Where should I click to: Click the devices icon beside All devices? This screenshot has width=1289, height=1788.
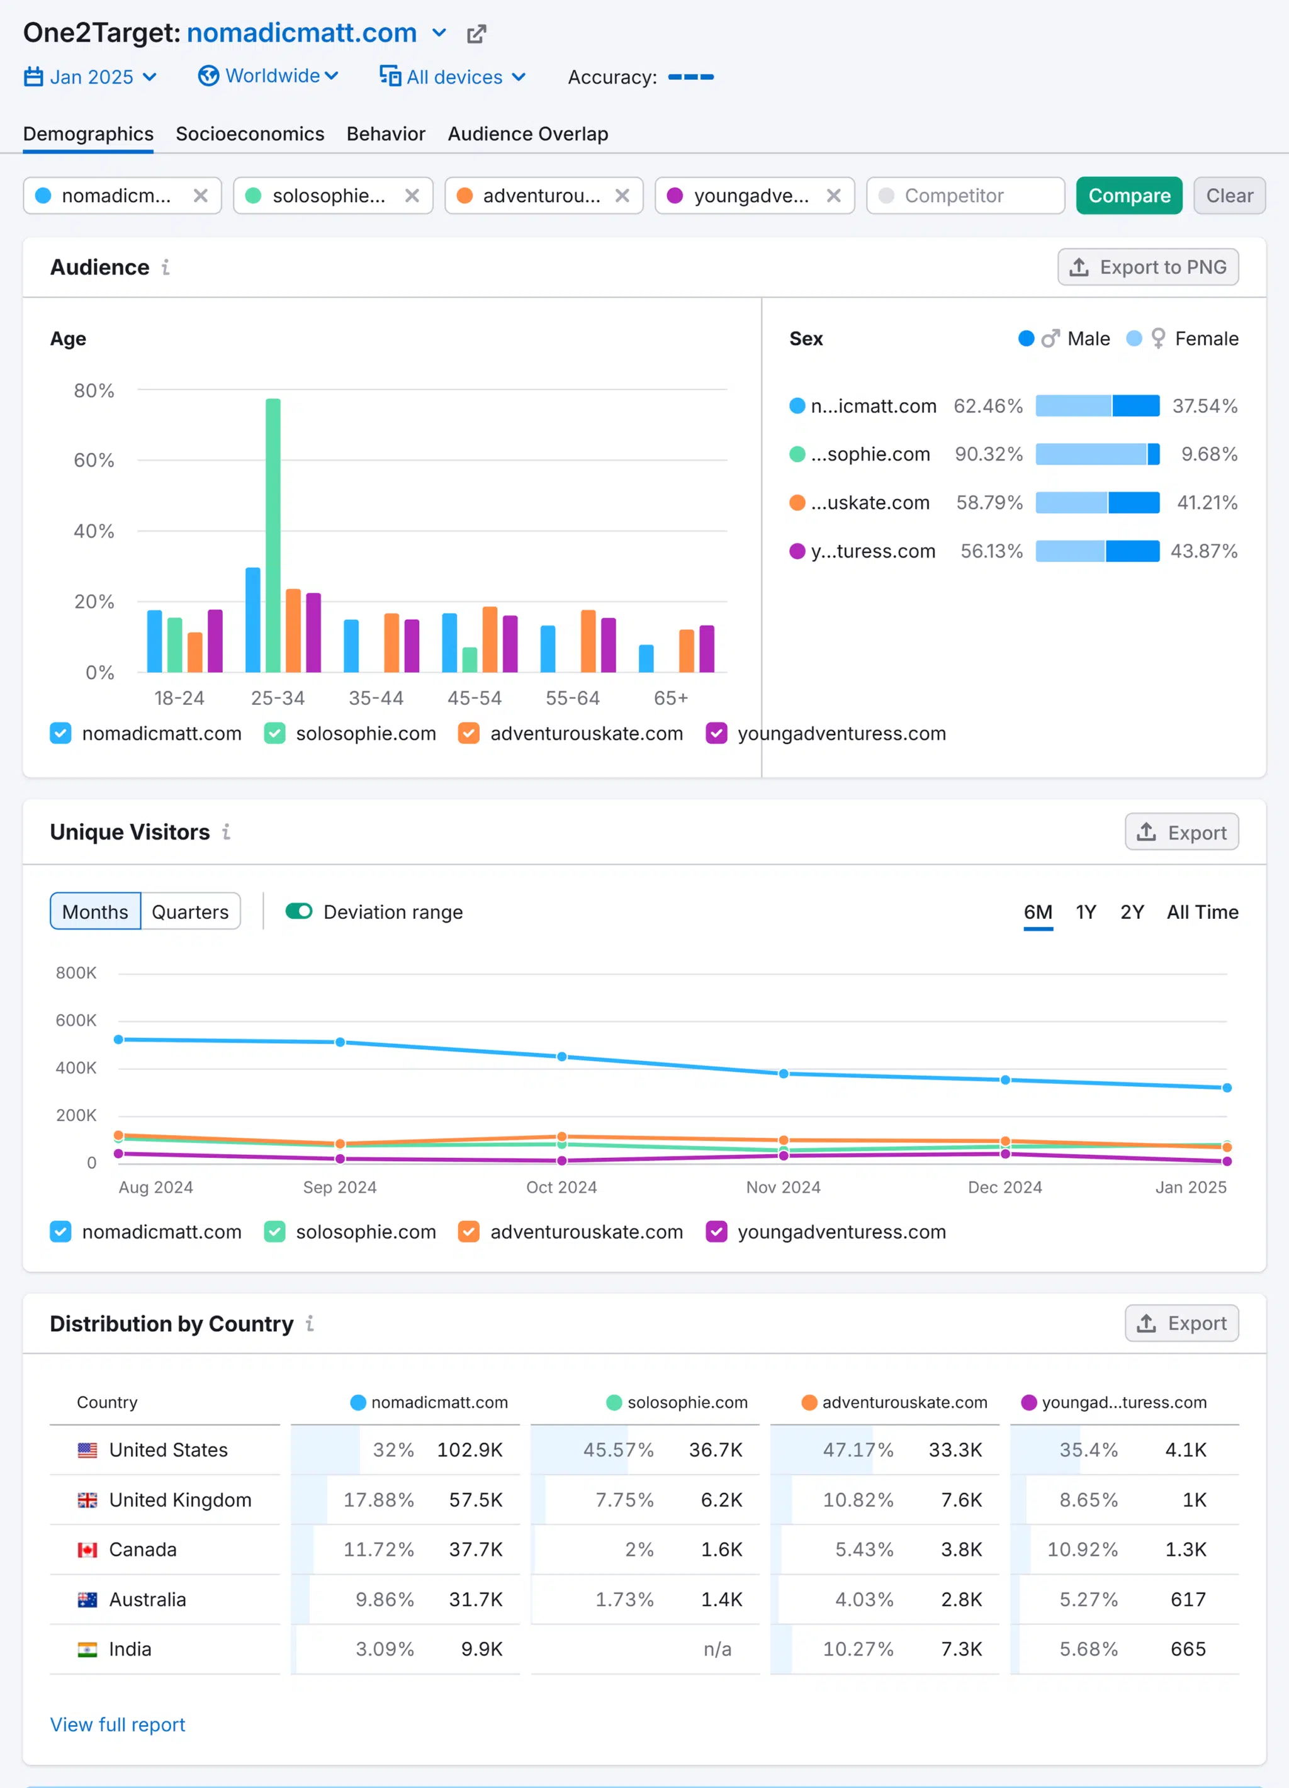390,76
